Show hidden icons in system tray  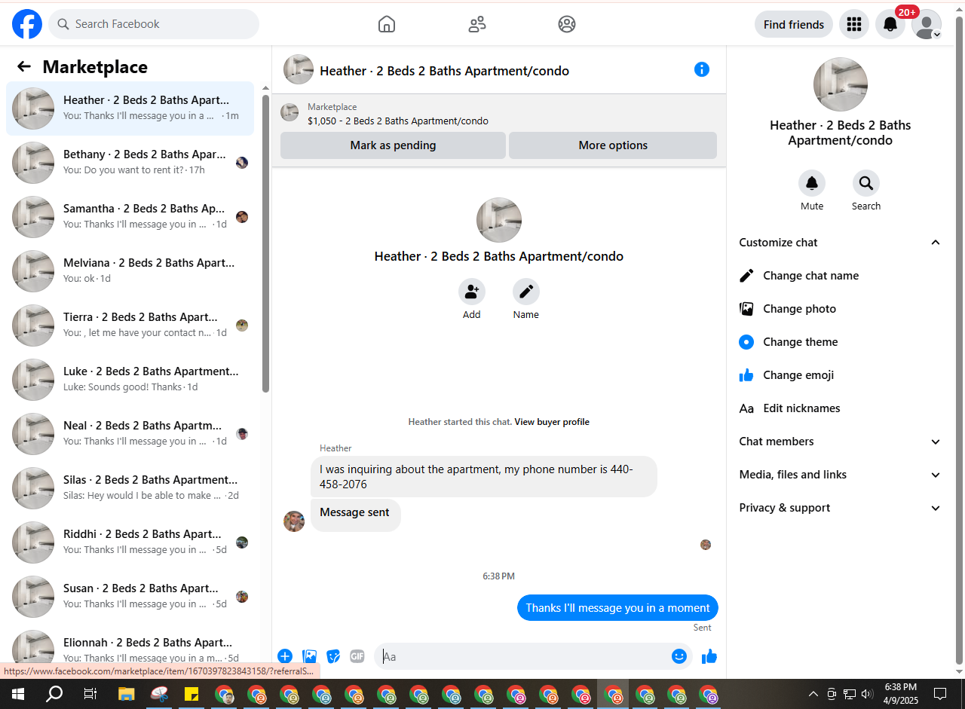click(x=813, y=694)
